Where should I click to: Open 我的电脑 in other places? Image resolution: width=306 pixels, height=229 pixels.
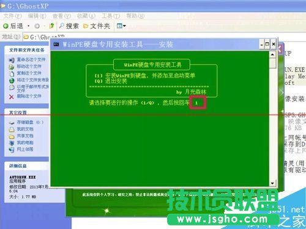[25, 142]
